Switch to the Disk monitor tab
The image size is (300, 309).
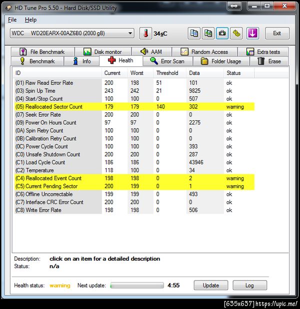(x=103, y=52)
